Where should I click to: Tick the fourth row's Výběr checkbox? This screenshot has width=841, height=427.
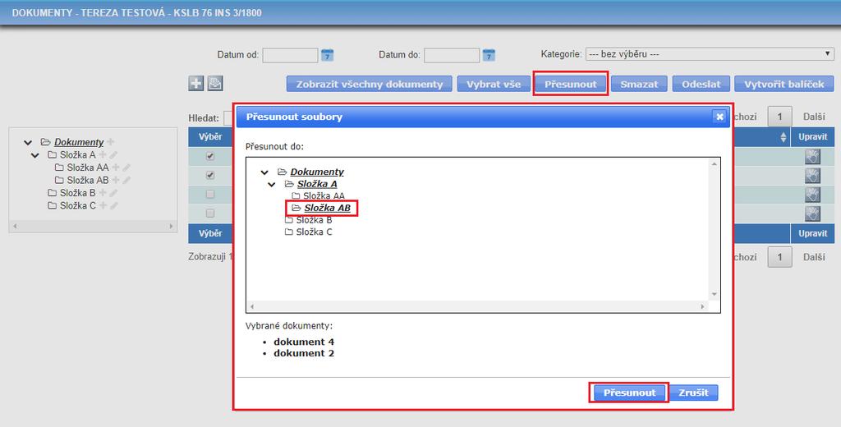[210, 213]
